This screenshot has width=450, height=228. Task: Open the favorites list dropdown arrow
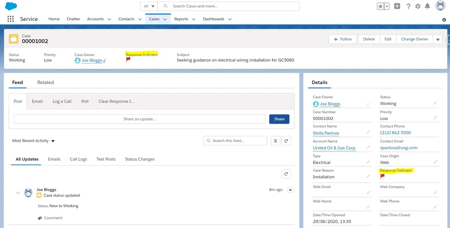tap(387, 6)
